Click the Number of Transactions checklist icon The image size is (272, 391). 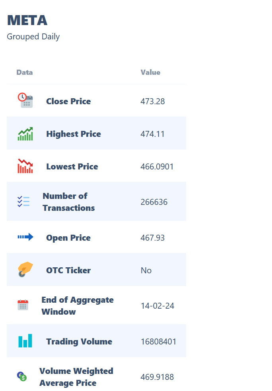pyautogui.click(x=23, y=201)
